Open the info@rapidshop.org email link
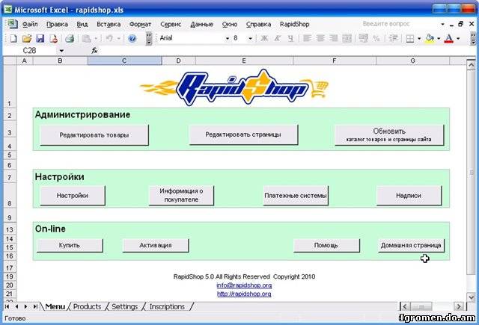479x325 pixels. pyautogui.click(x=244, y=285)
